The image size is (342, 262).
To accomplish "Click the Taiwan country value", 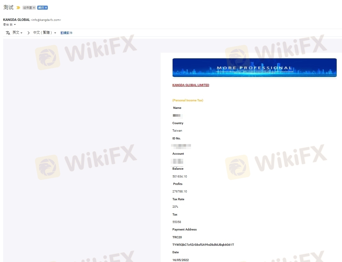I will [177, 131].
